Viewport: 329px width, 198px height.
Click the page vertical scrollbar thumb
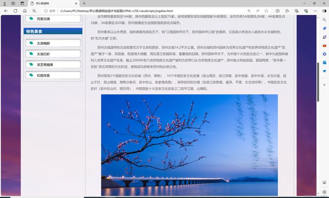tap(318, 81)
